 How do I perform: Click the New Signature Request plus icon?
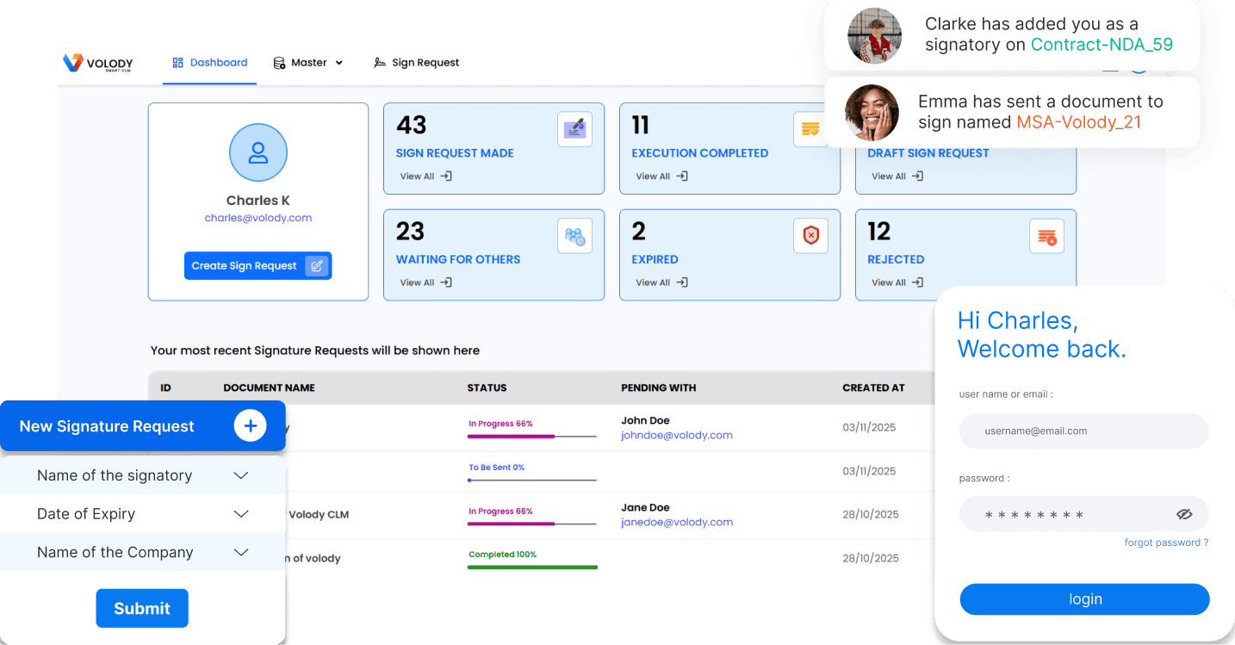(250, 425)
